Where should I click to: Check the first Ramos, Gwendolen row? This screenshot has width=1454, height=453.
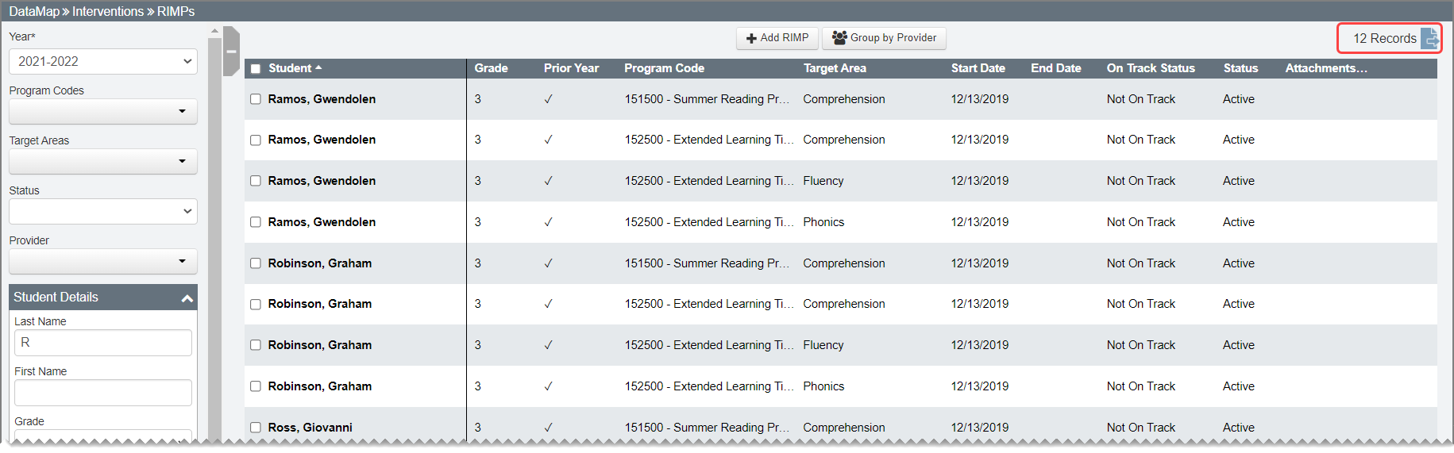(x=256, y=99)
